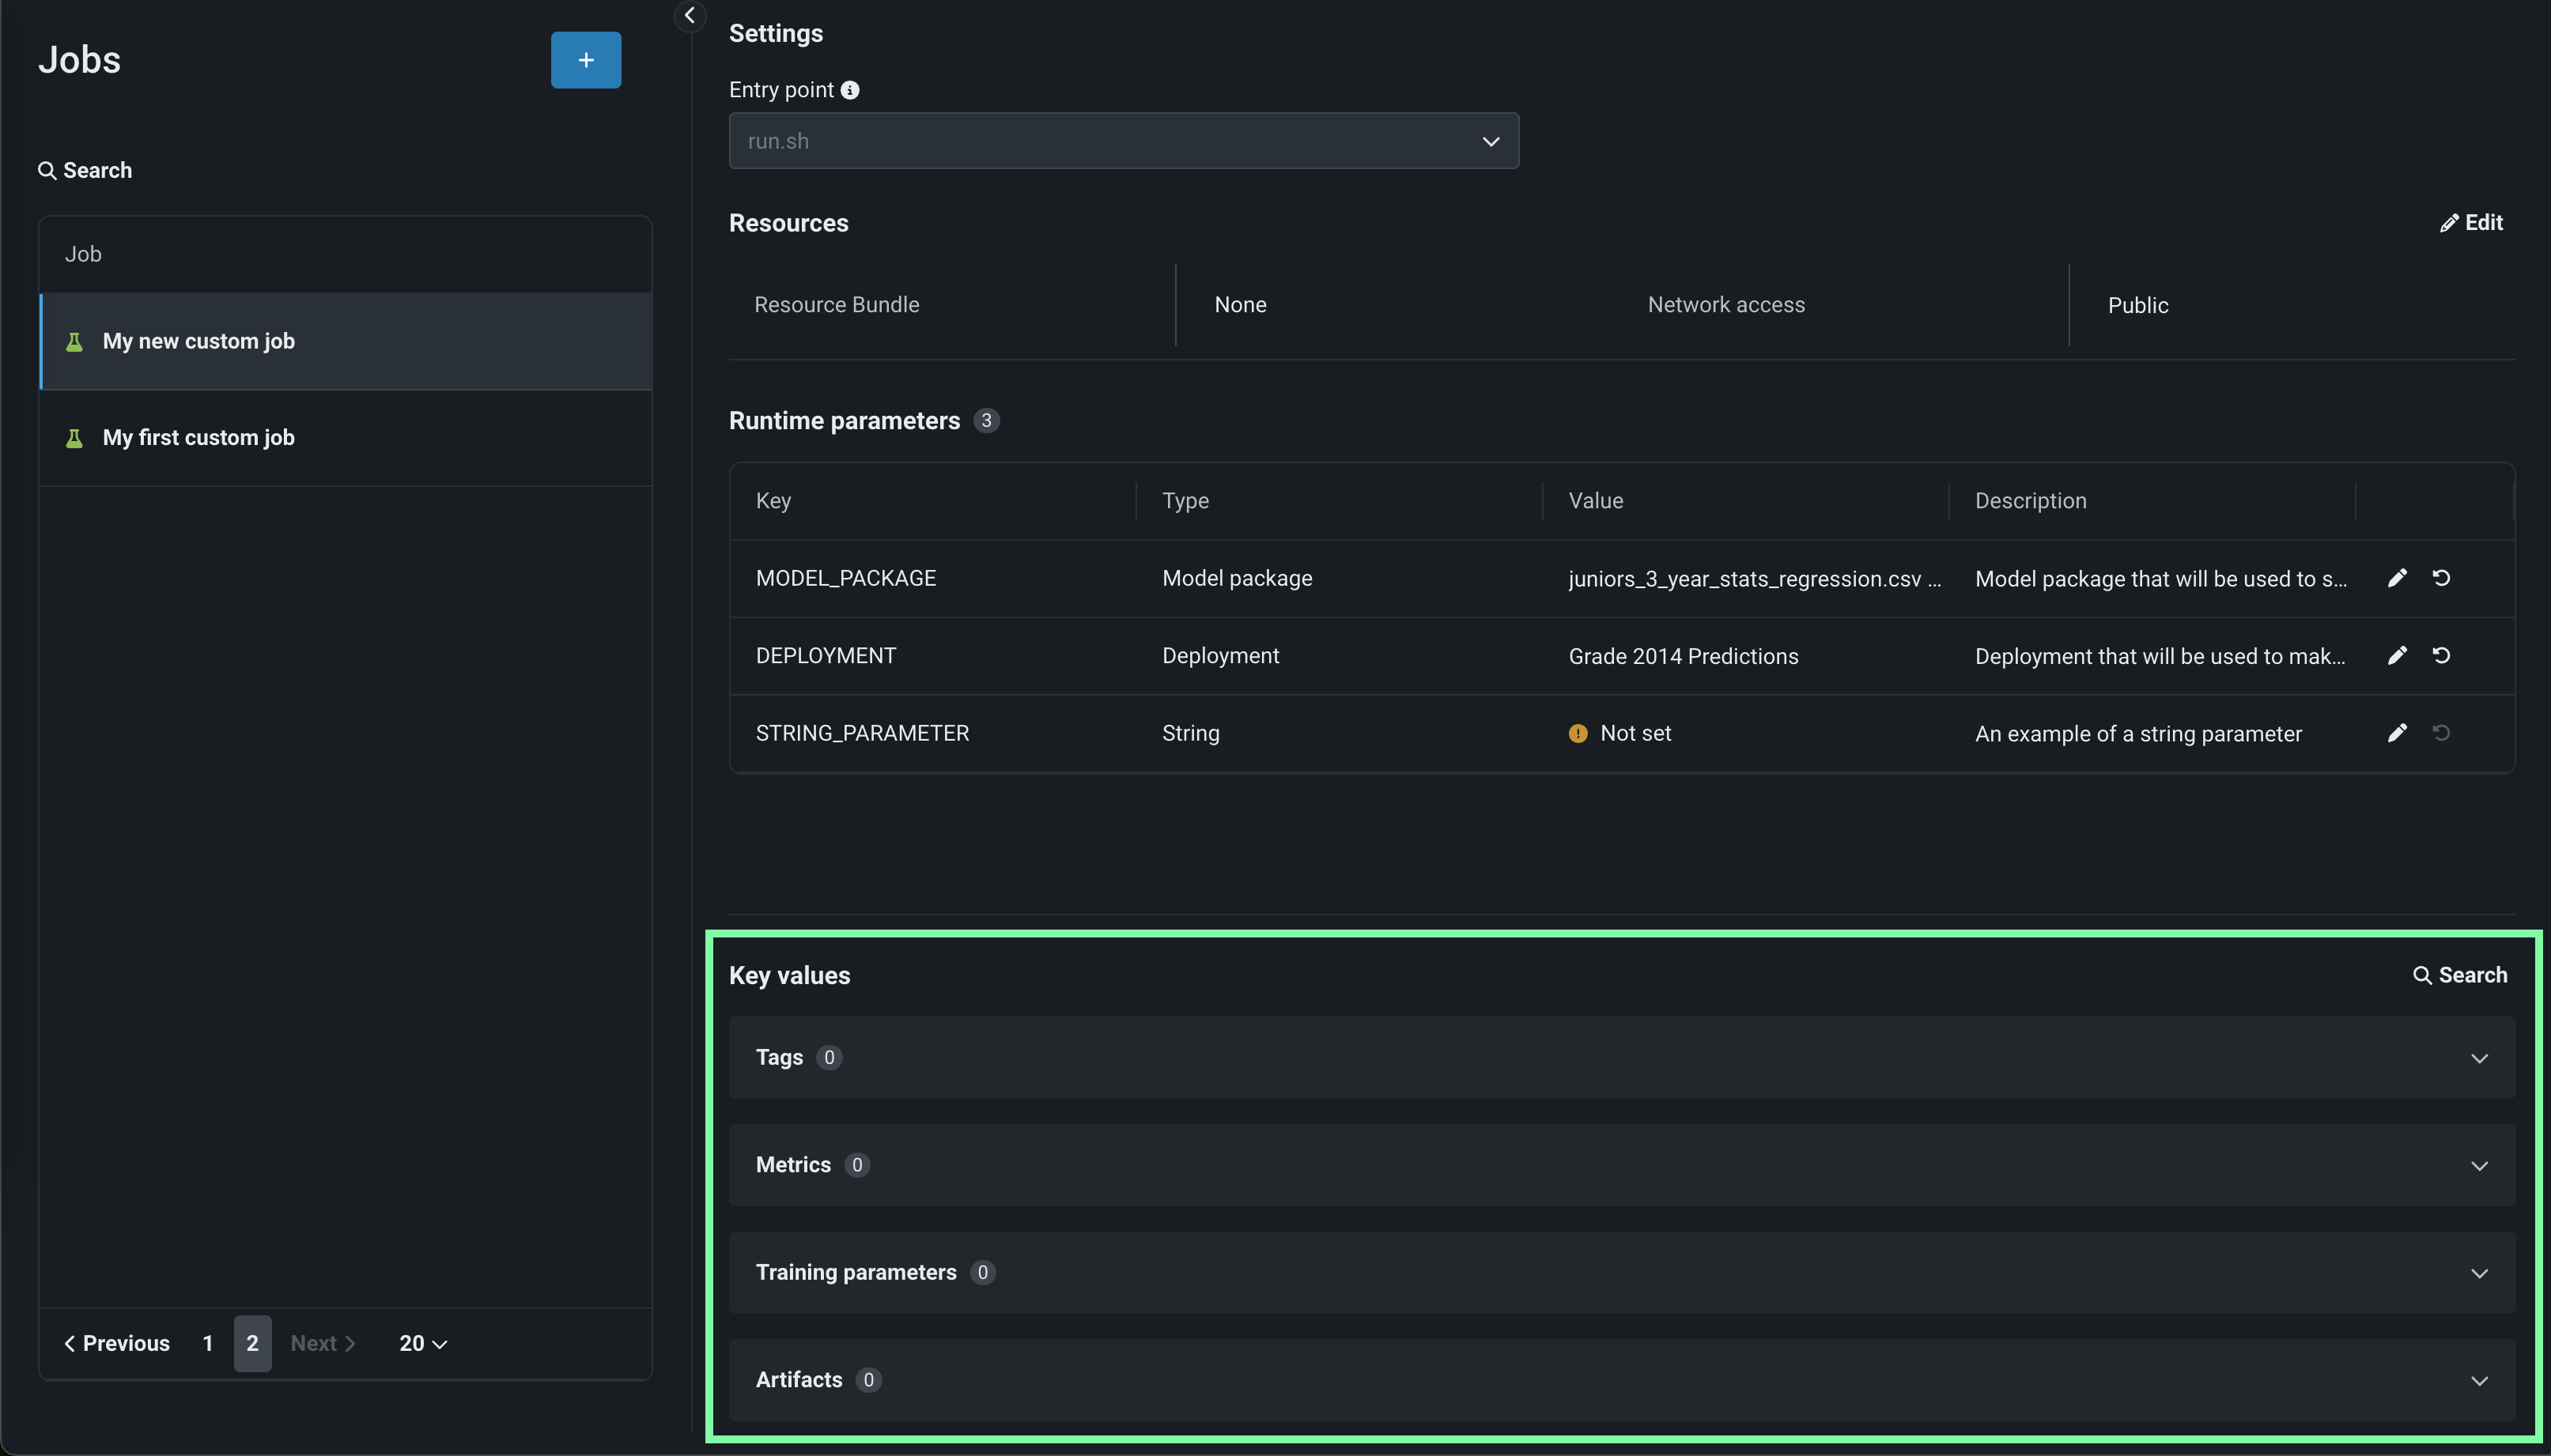The image size is (2551, 1456).
Task: Edit the DEPLOYMENT parameter with pencil icon
Action: [2397, 655]
